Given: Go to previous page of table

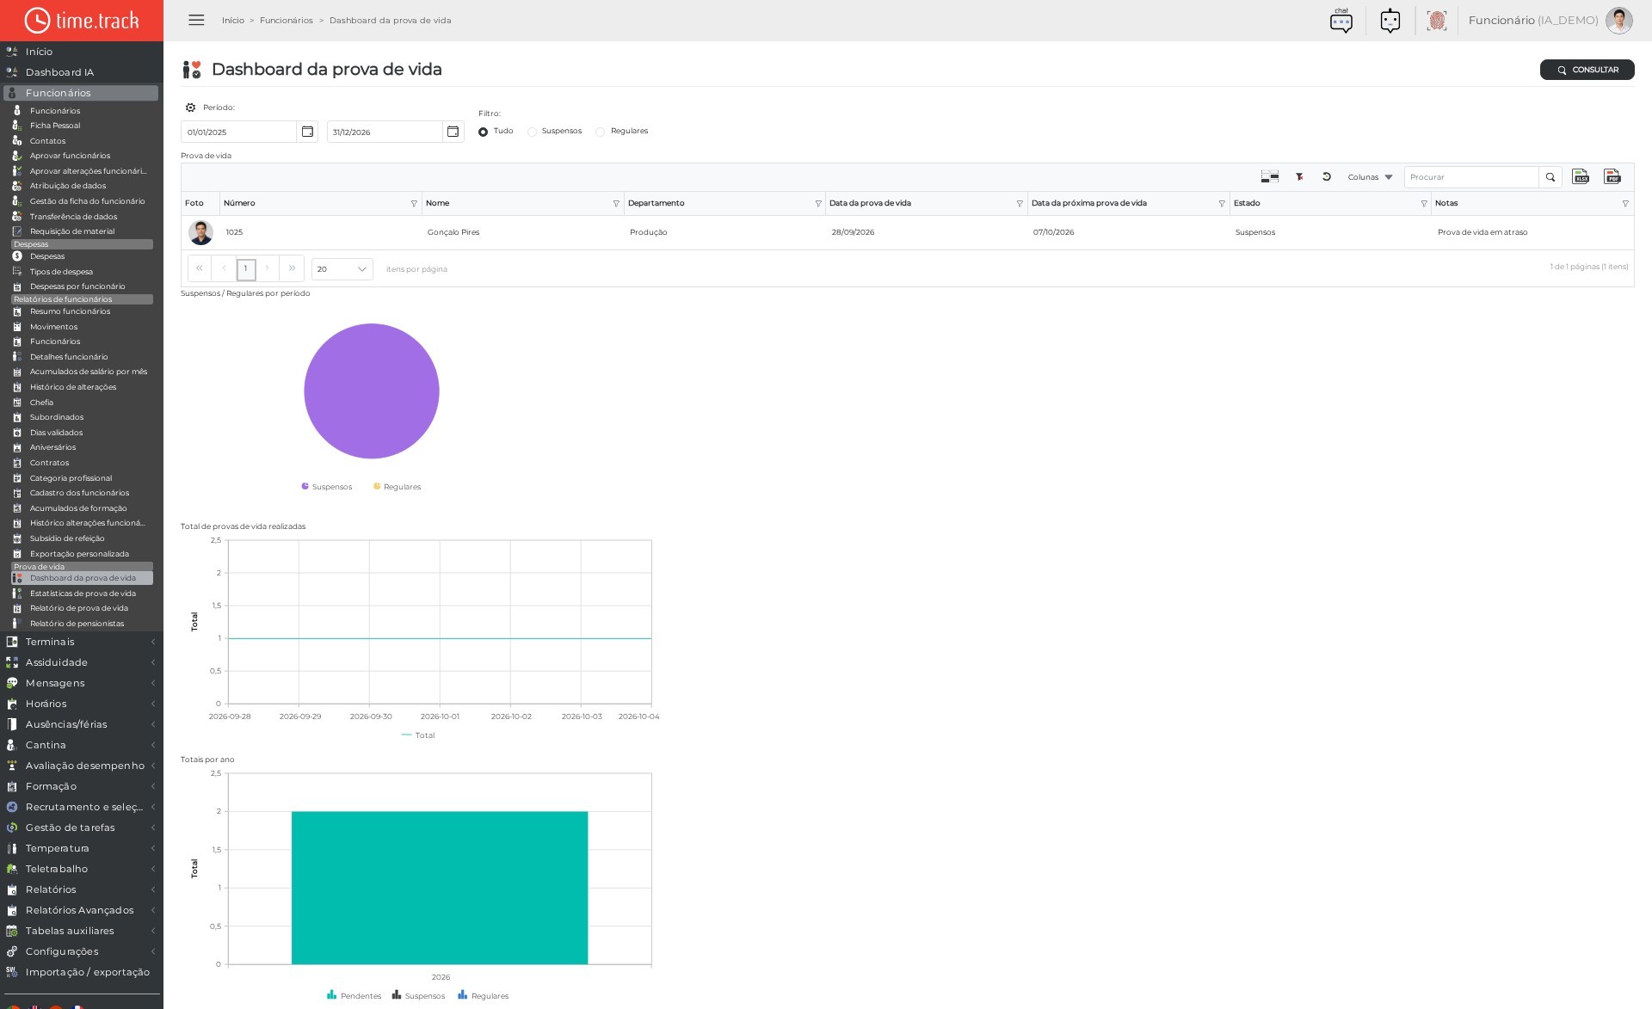Looking at the screenshot, I should pyautogui.click(x=224, y=268).
